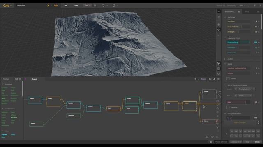
Task: Click the Open button
Action: [76, 5]
